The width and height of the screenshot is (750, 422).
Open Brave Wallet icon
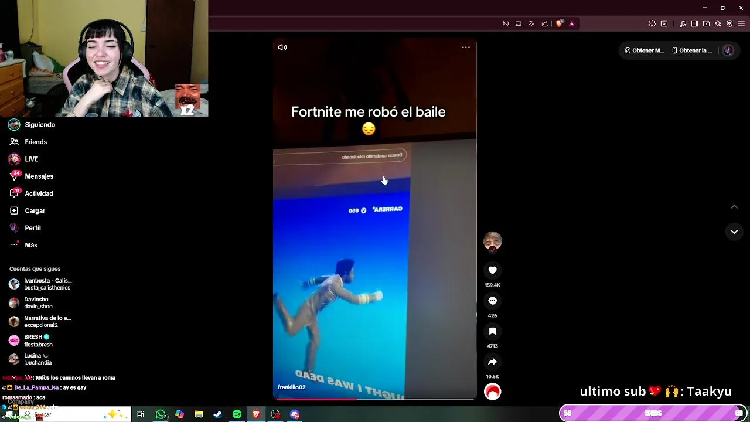click(x=706, y=23)
